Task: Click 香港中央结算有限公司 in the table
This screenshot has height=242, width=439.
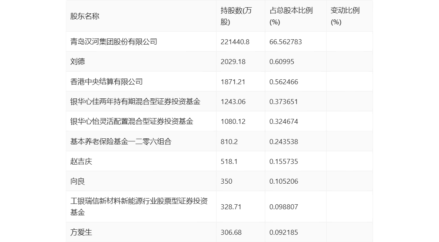Action: [106, 82]
